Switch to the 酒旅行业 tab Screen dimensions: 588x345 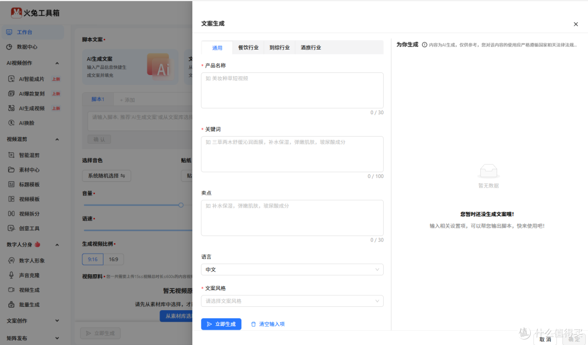tap(311, 48)
